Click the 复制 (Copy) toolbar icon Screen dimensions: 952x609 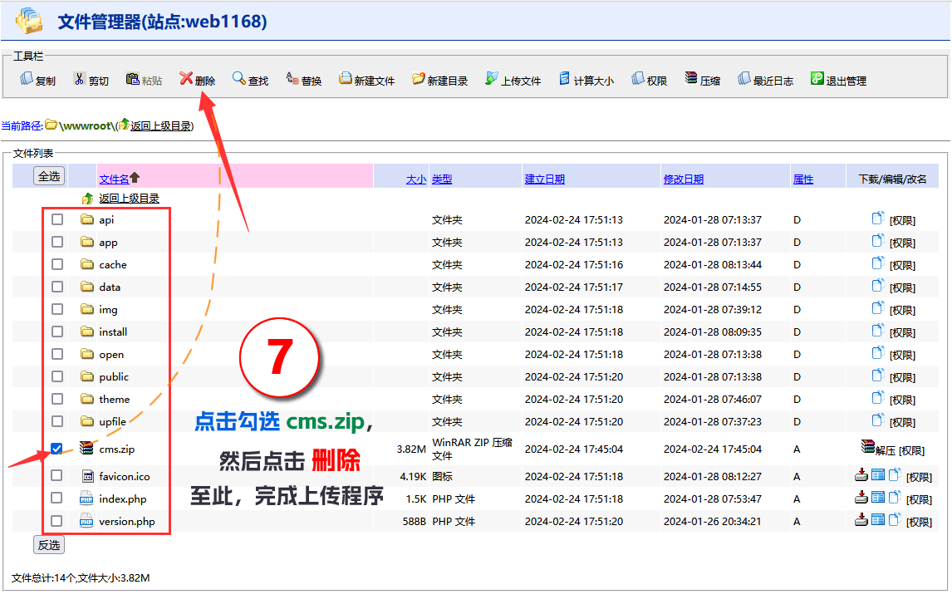pos(27,80)
